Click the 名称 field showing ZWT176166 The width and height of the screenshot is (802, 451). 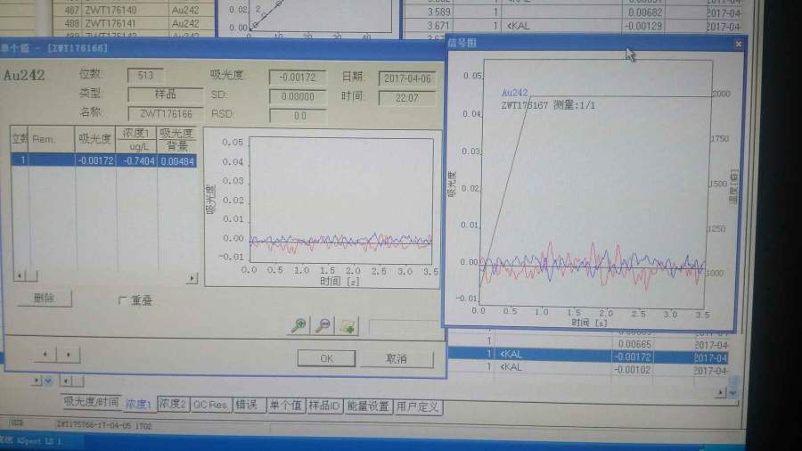pos(166,113)
